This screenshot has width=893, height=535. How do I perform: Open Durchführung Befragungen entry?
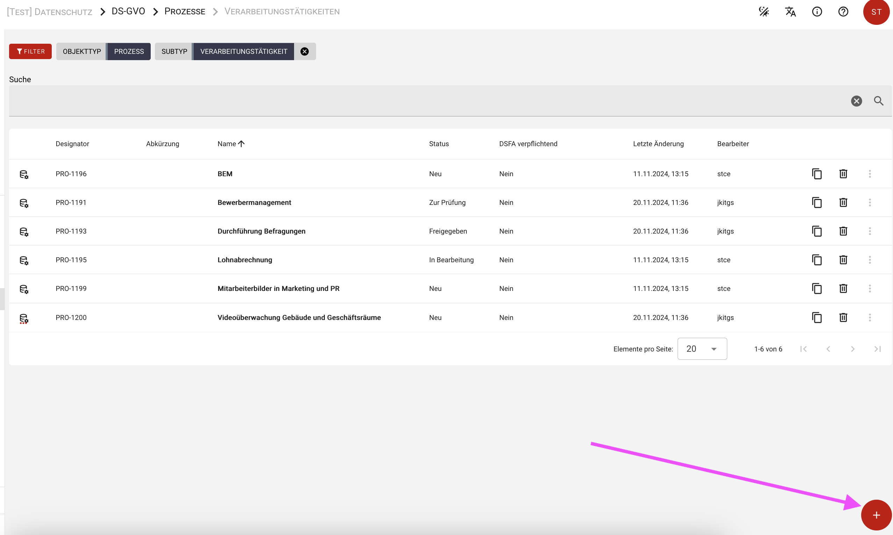click(261, 231)
